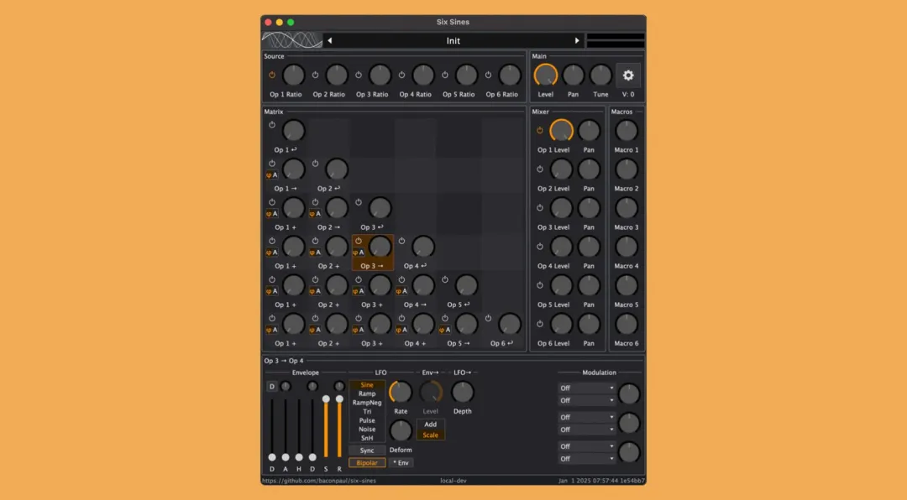This screenshot has width=907, height=500.
Task: Open the fourth Off dropdown in Modulation
Action: tap(586, 430)
